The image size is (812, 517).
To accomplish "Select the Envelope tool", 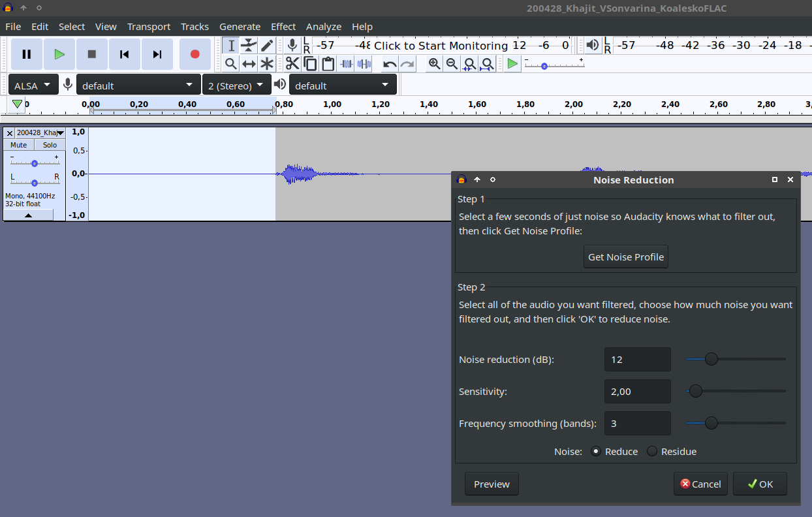I will point(249,46).
